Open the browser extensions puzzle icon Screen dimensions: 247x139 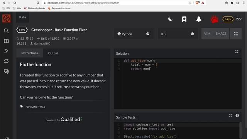[232, 3]
